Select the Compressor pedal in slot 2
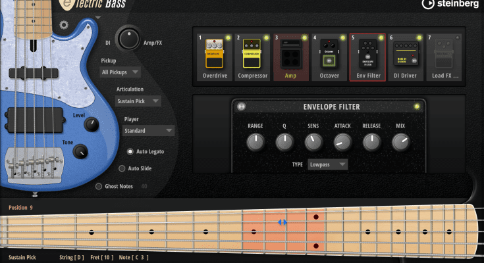 coord(252,58)
